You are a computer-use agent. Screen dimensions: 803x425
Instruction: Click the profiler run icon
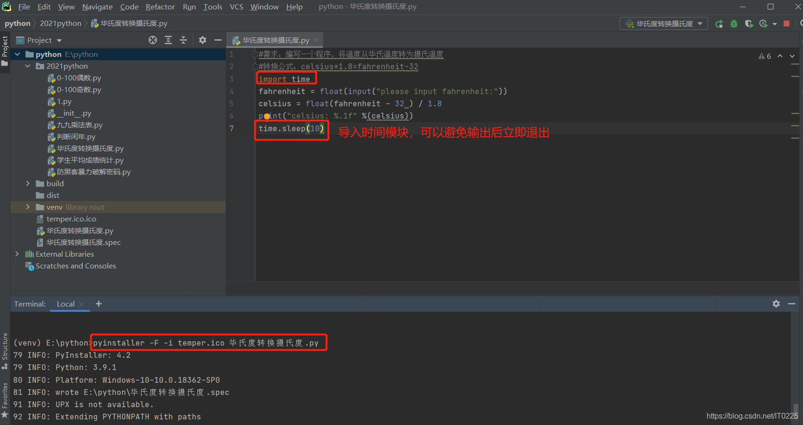764,24
